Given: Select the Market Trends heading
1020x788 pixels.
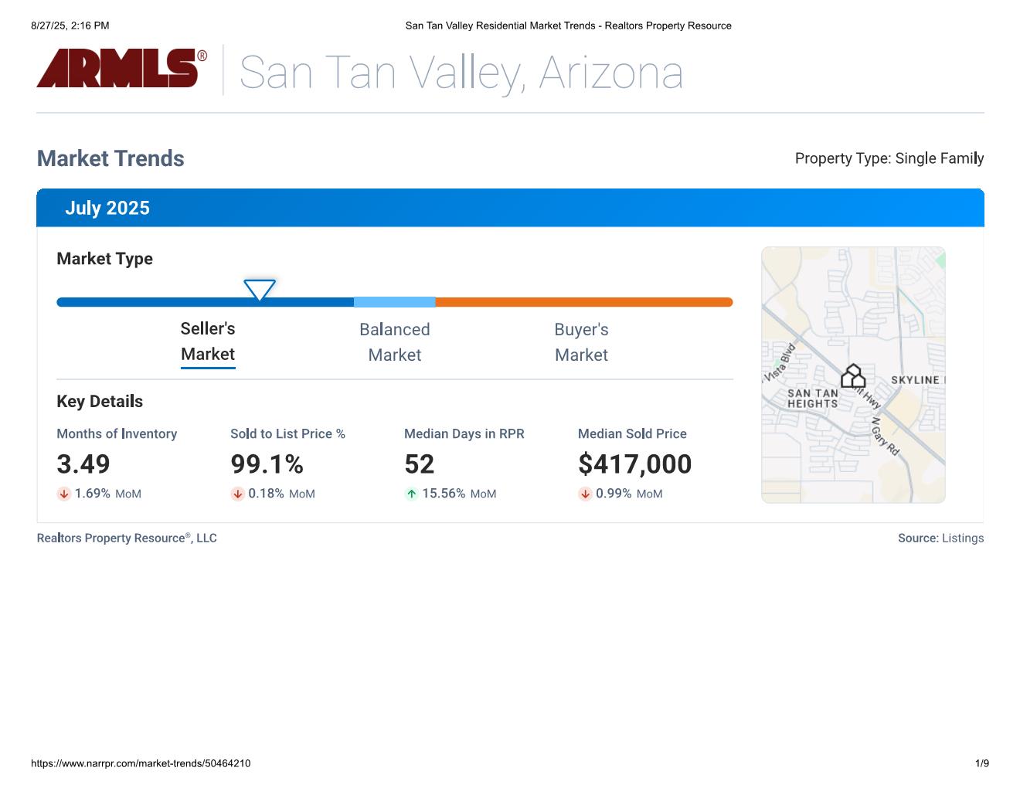Looking at the screenshot, I should click(110, 158).
